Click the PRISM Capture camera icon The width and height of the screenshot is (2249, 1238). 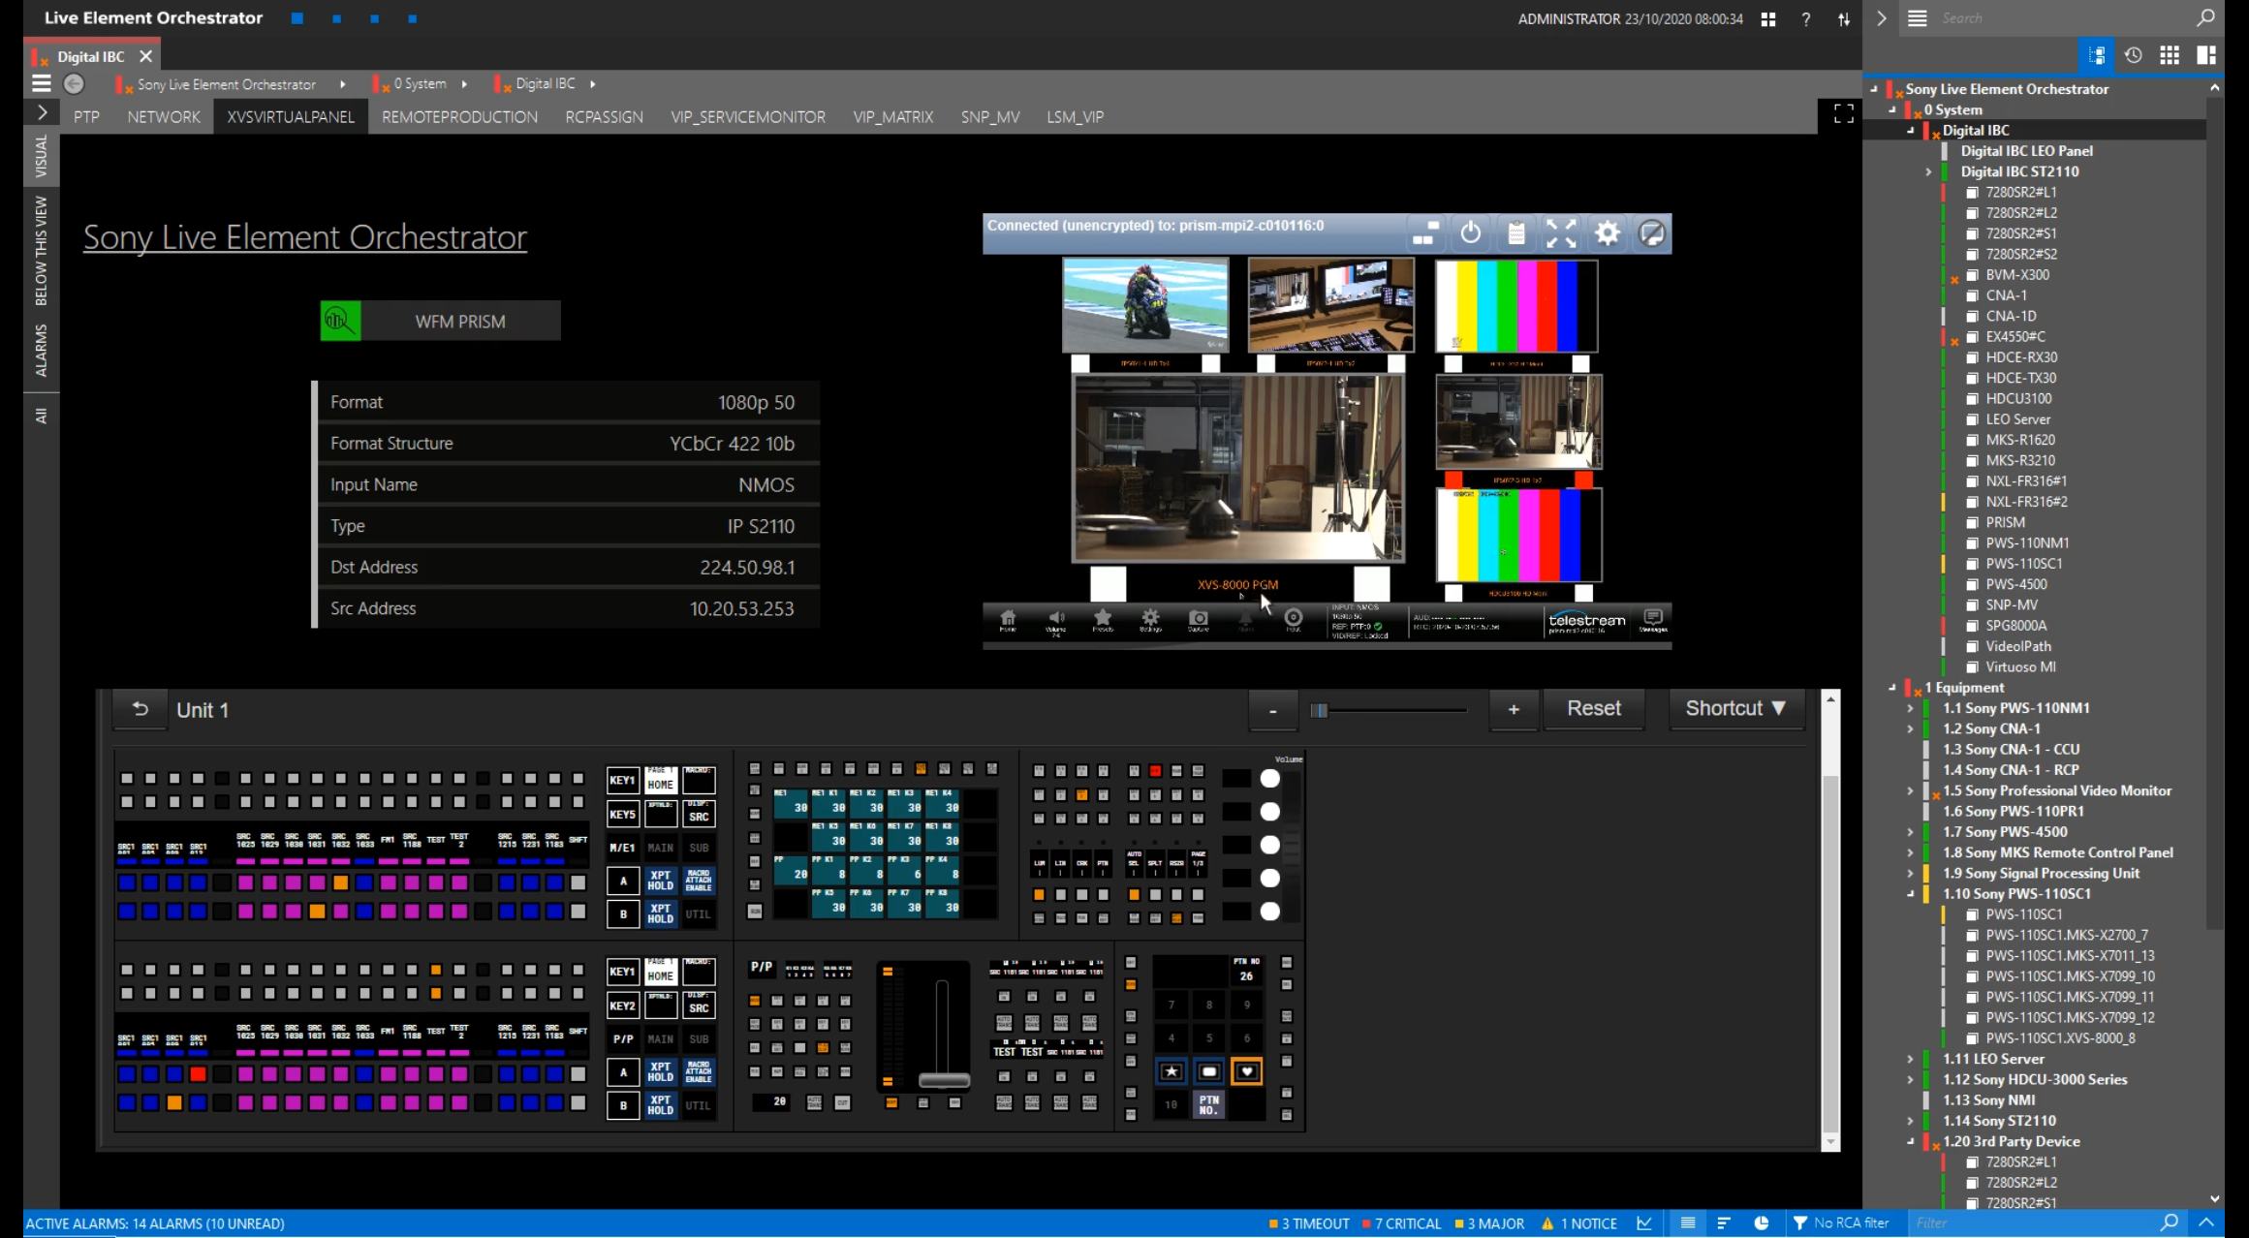tap(1199, 621)
